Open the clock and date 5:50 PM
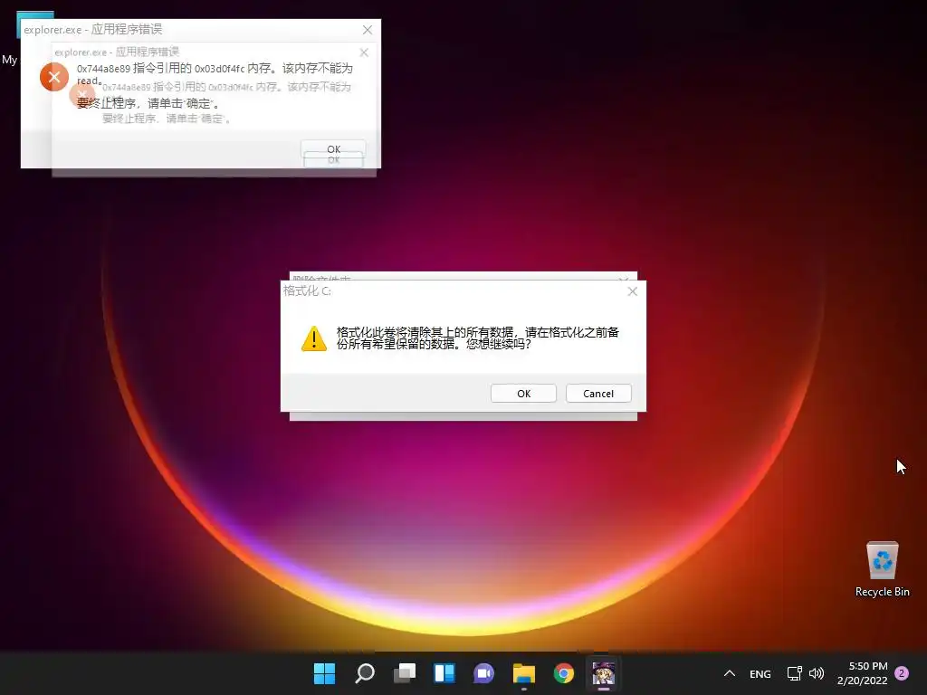The image size is (927, 695). [863, 673]
